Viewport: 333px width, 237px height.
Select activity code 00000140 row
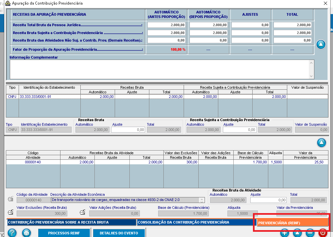pos(167,162)
